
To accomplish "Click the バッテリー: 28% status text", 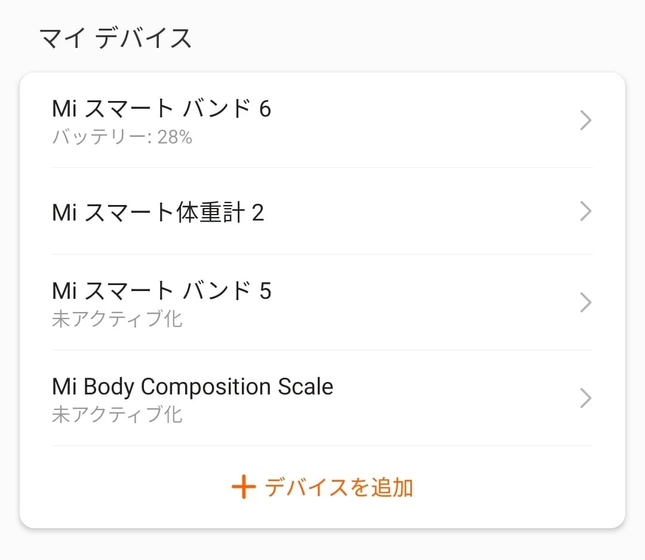I will (x=122, y=138).
